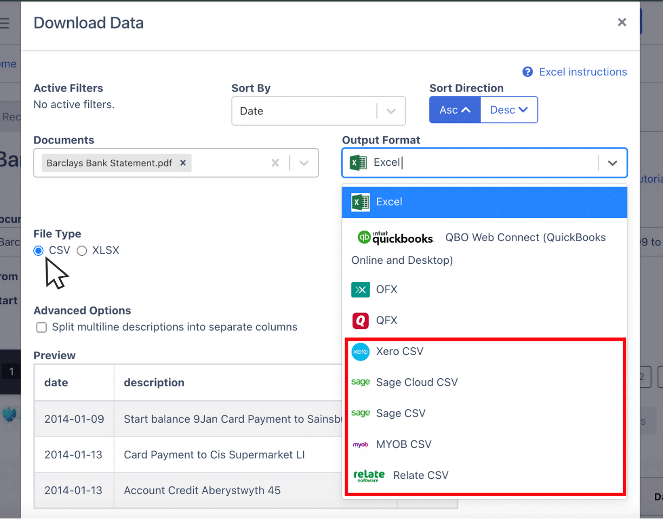Click the 2014-01-09 date cell
The height and width of the screenshot is (519, 663).
pyautogui.click(x=74, y=419)
